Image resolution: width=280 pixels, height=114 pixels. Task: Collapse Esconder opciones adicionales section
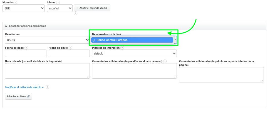[x=25, y=26]
